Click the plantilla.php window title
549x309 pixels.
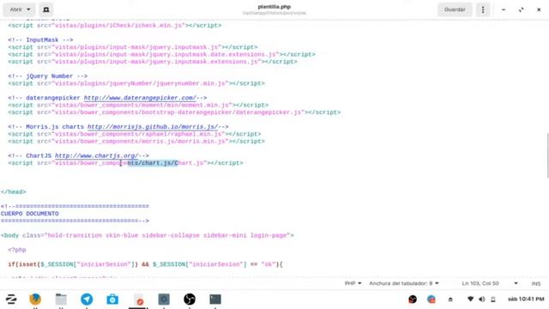(x=274, y=7)
